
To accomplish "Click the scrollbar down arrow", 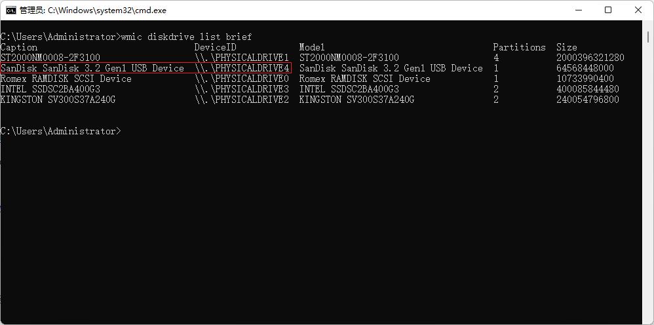I will click(647, 319).
